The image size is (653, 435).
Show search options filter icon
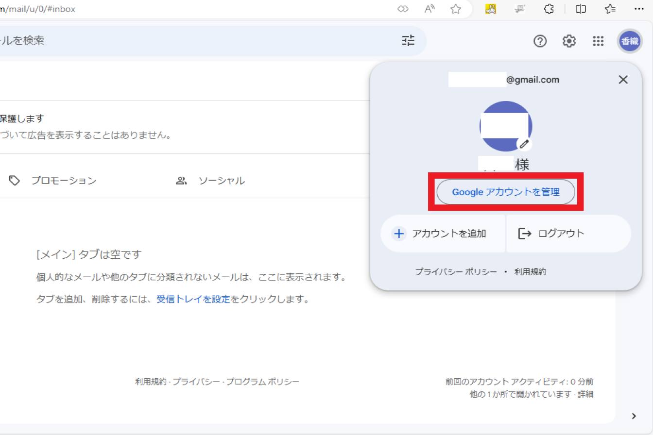point(409,41)
